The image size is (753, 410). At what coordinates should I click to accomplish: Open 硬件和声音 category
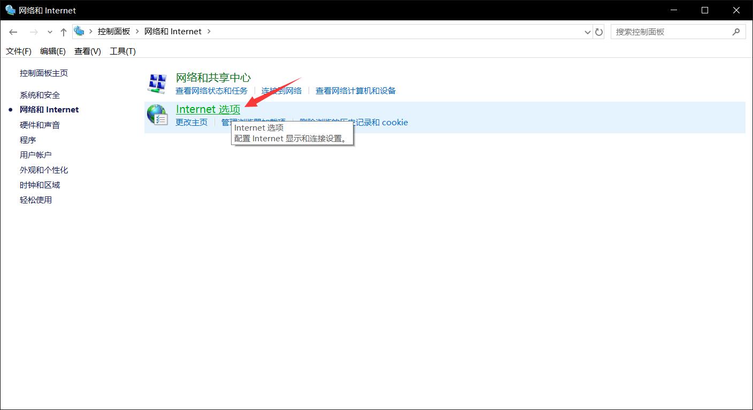pyautogui.click(x=40, y=125)
